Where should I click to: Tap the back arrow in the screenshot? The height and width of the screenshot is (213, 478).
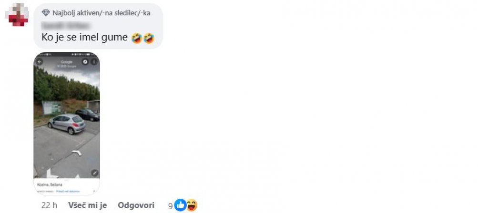[40, 62]
